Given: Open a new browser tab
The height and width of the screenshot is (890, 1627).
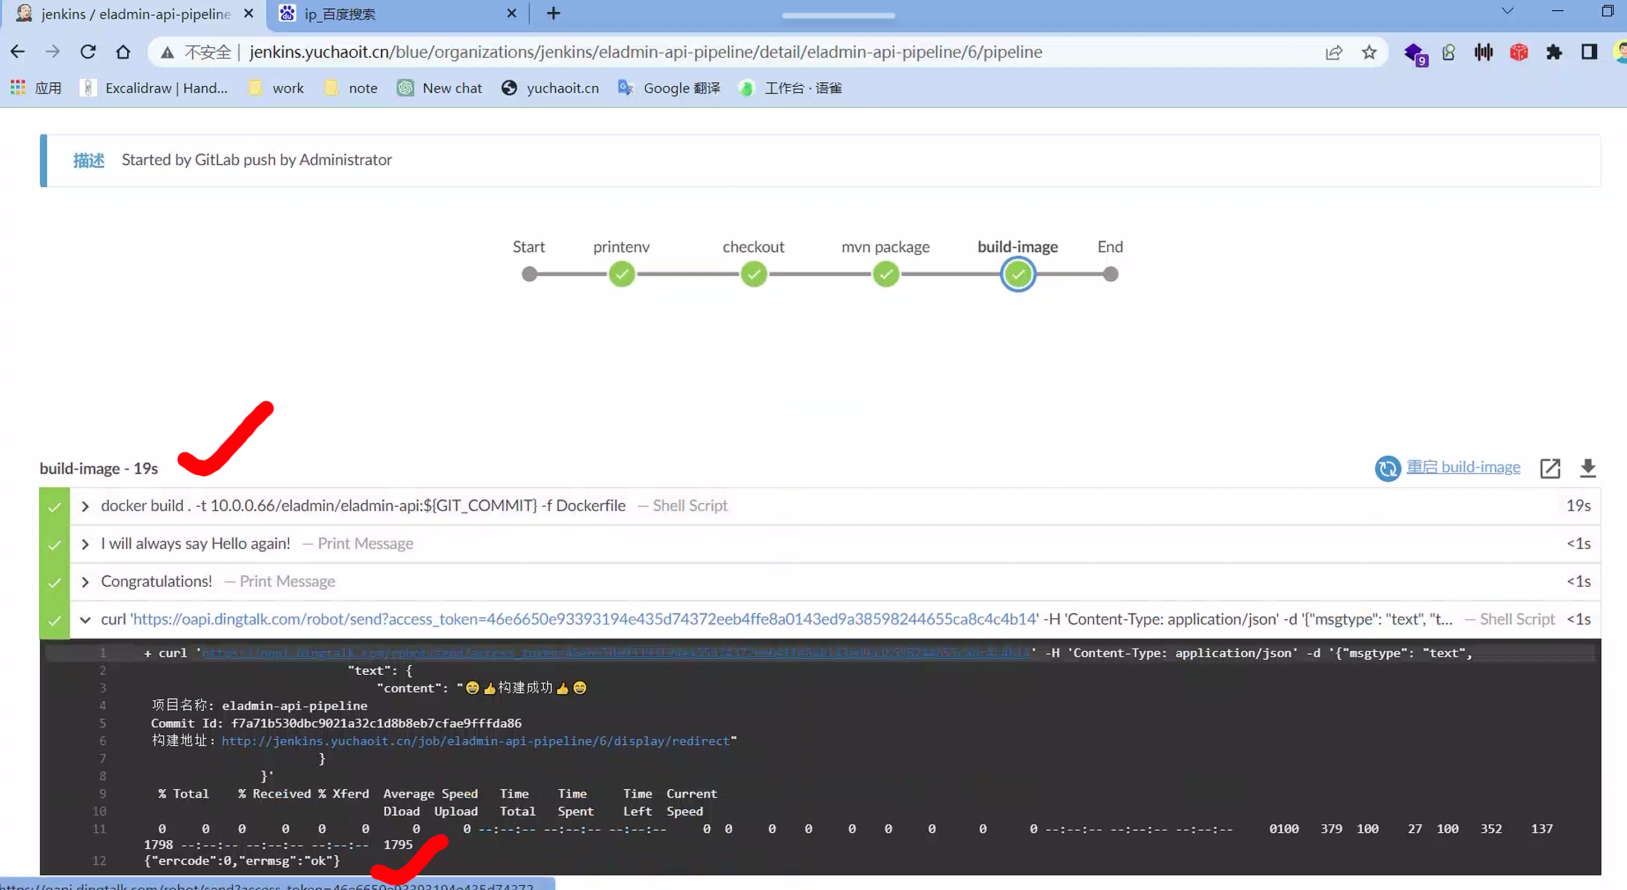Looking at the screenshot, I should pos(553,13).
